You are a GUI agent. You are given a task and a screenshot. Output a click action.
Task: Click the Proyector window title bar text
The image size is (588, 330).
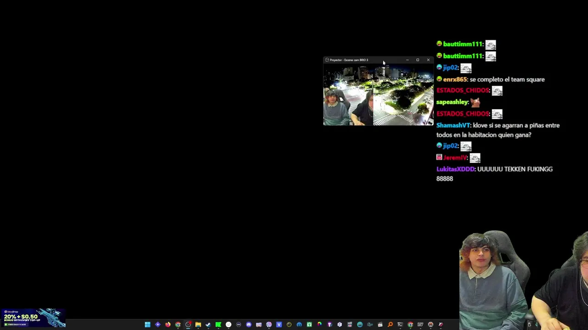tap(349, 60)
